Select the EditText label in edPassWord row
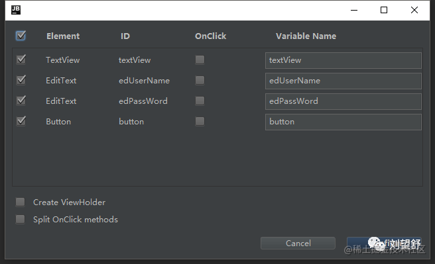This screenshot has height=264, width=435. click(61, 101)
